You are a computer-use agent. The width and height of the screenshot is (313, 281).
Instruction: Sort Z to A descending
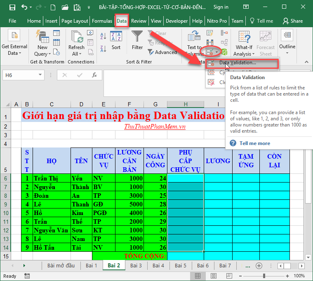pyautogui.click(x=103, y=49)
